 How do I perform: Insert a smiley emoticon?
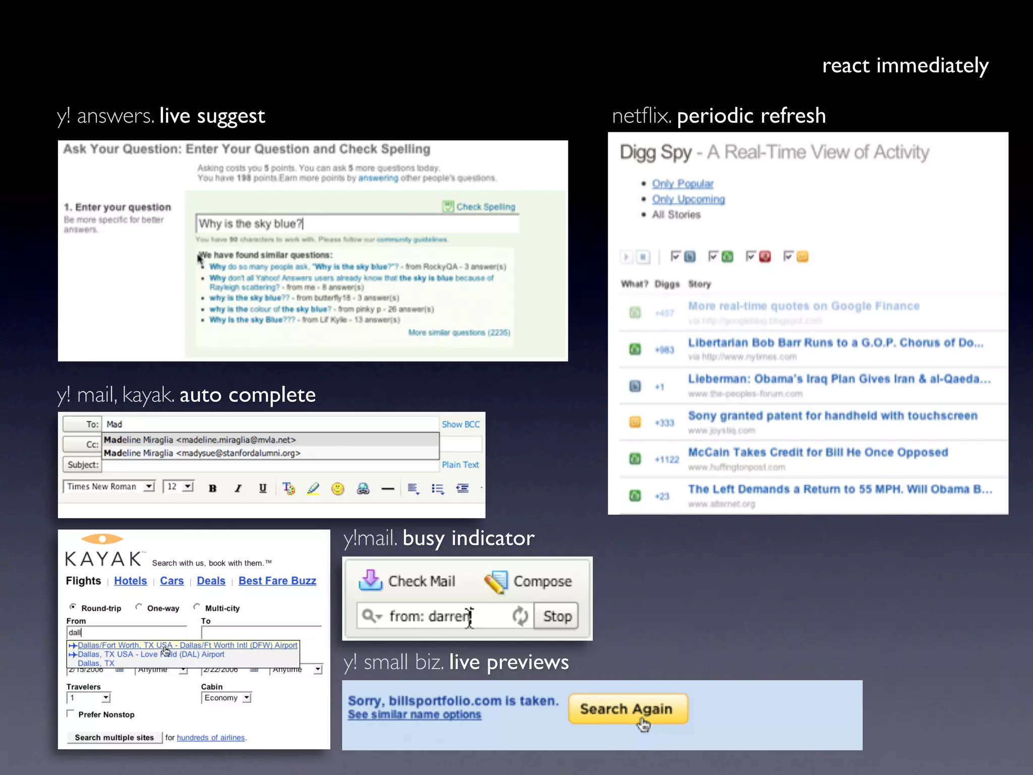337,488
